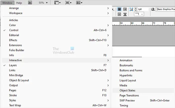
Task: Expand the Object & Layout submenu
Action: point(56,80)
